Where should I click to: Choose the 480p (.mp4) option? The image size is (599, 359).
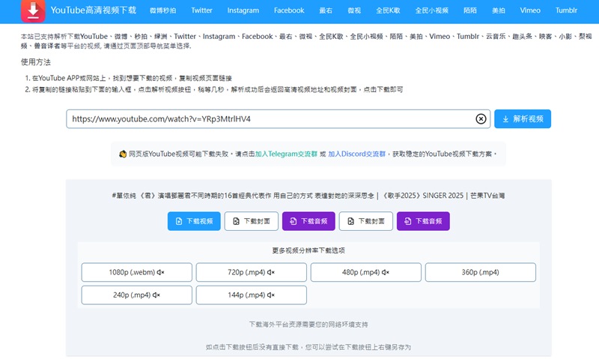pyautogui.click(x=366, y=272)
